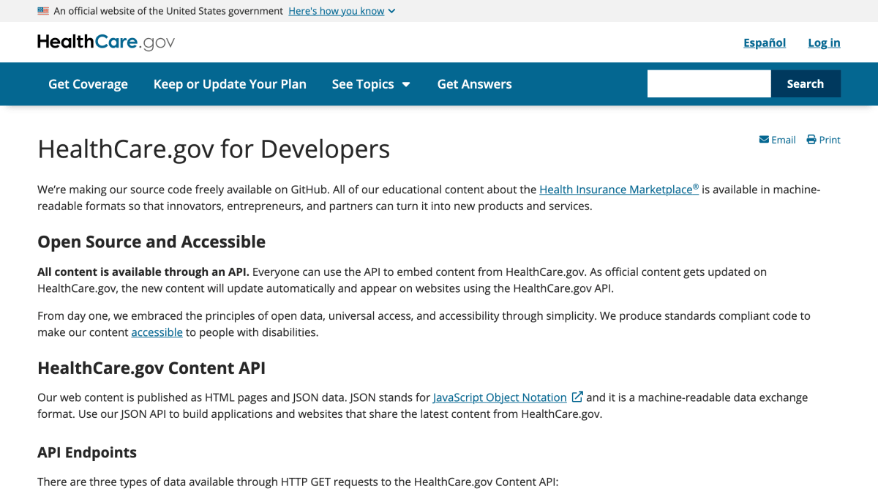Image resolution: width=878 pixels, height=494 pixels.
Task: Open the Log in link
Action: click(824, 42)
